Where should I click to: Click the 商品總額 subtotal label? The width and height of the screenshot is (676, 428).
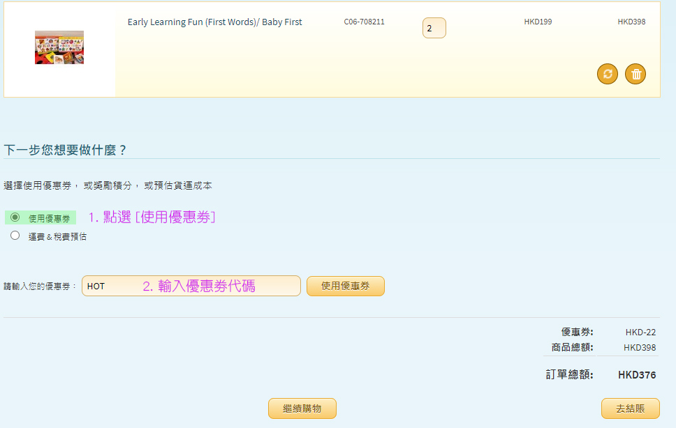coord(572,347)
